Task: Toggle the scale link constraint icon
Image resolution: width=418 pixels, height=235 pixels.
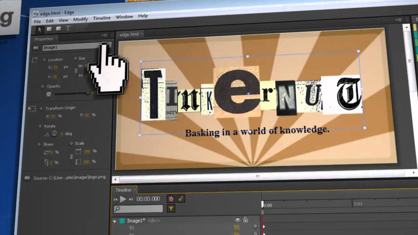Action: coord(72,157)
